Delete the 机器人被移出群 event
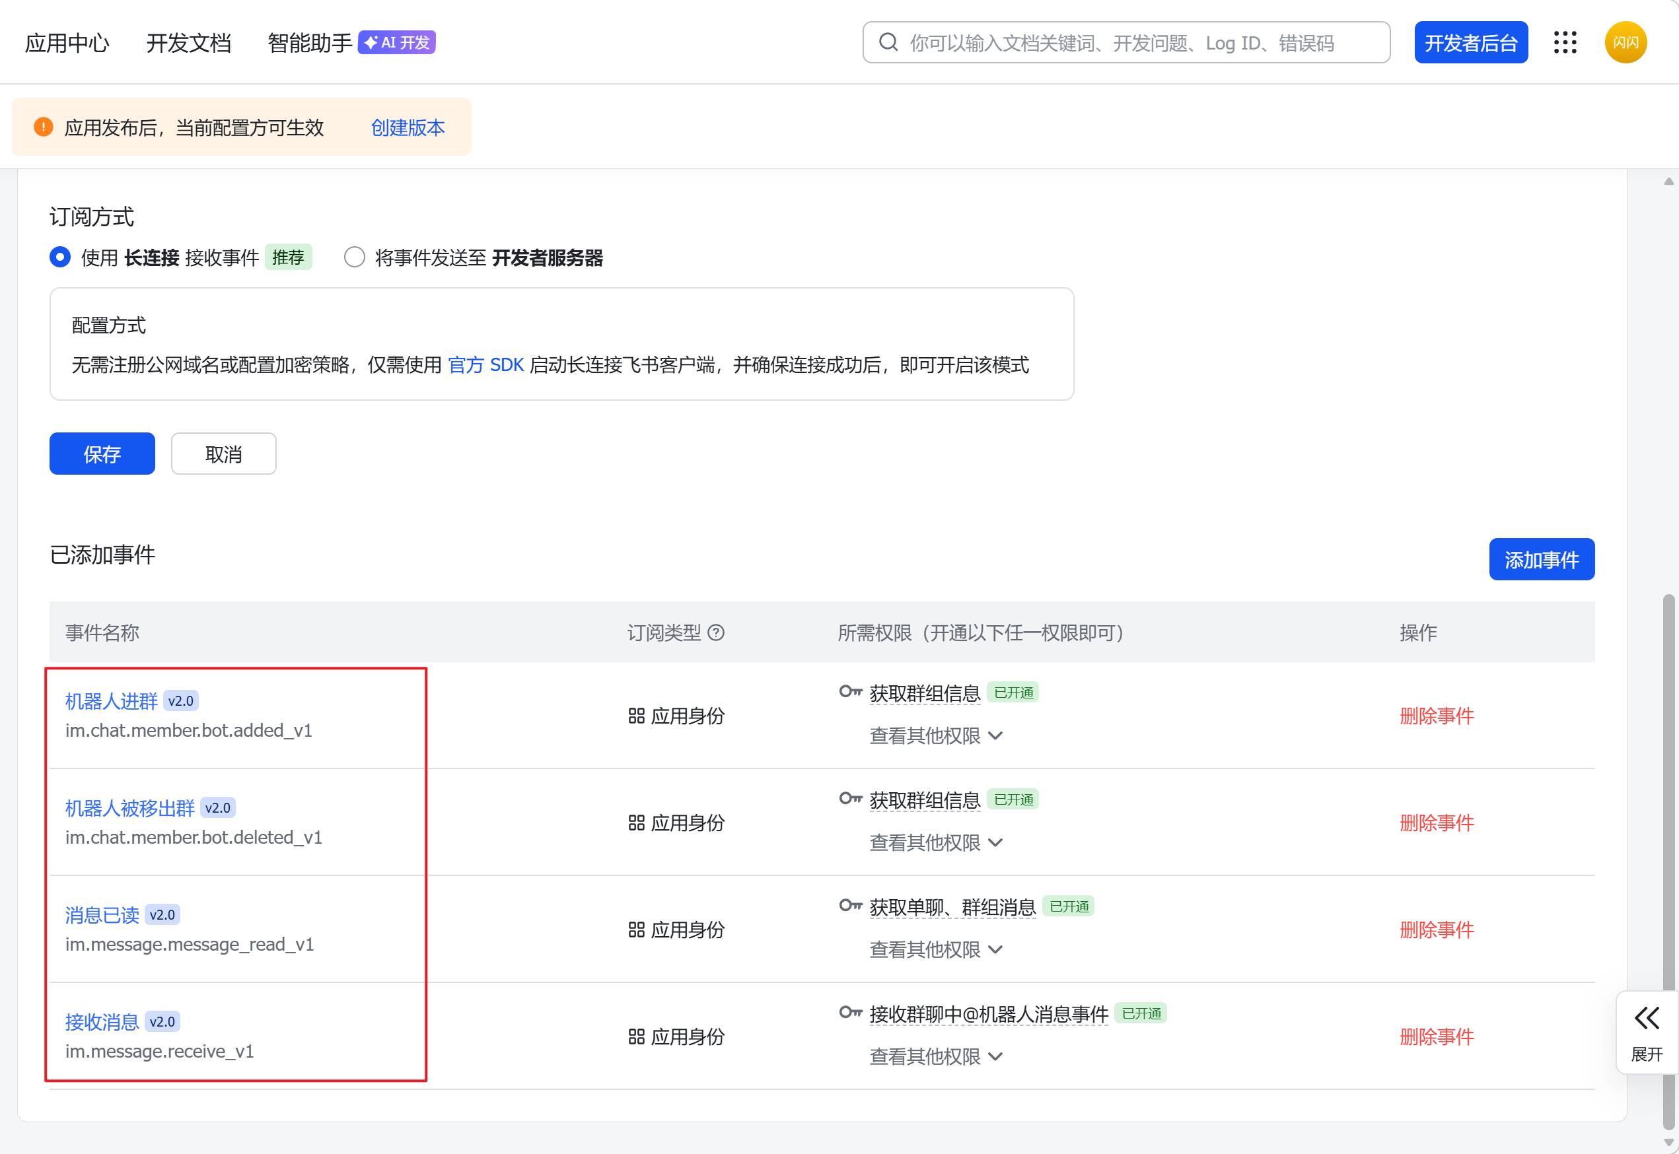The width and height of the screenshot is (1679, 1154). 1436,823
